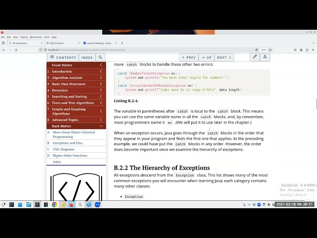Open Exceptions and Files appendix
317x238 pixels.
67,143
